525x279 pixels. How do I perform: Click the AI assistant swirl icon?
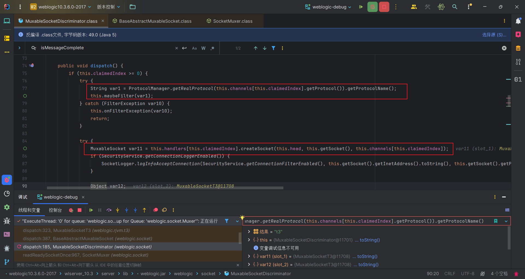pyautogui.click(x=441, y=7)
